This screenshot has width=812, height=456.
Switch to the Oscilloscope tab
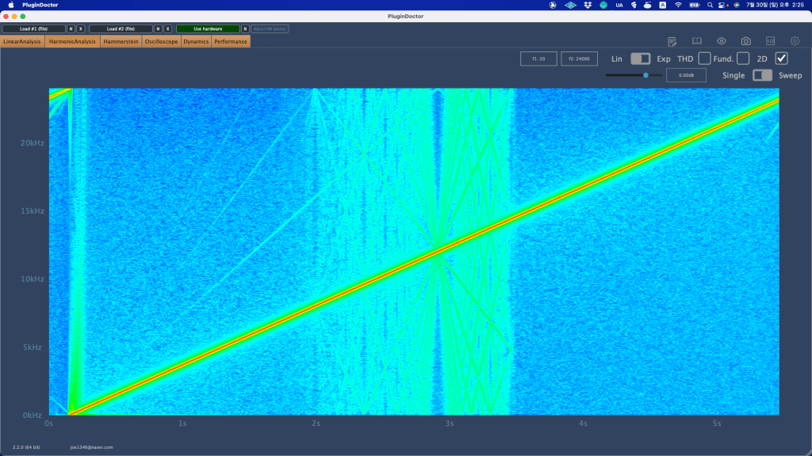[162, 41]
